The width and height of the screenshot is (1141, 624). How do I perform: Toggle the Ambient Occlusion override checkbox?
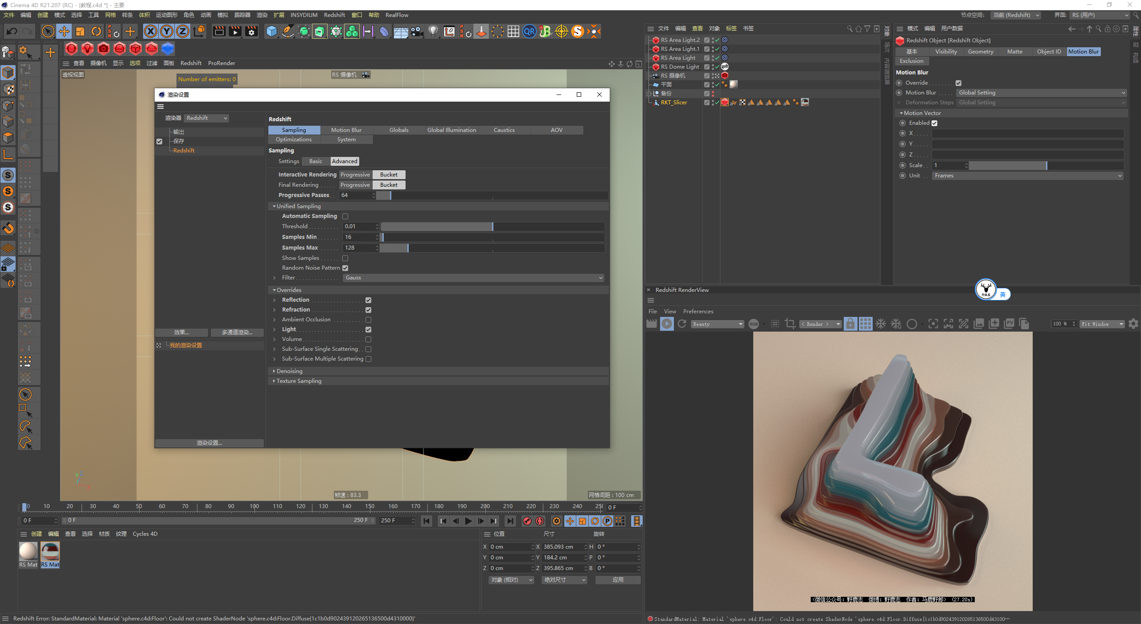tap(368, 320)
